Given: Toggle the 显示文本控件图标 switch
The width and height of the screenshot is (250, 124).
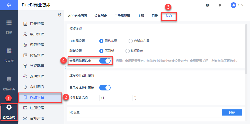Looking at the screenshot, I should 105,88.
